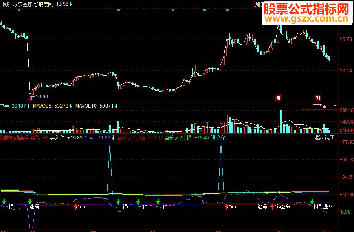Viewport: 354px width, 232px height.
Task: Click the red 榜 badge under the price chart
Action: (278, 98)
